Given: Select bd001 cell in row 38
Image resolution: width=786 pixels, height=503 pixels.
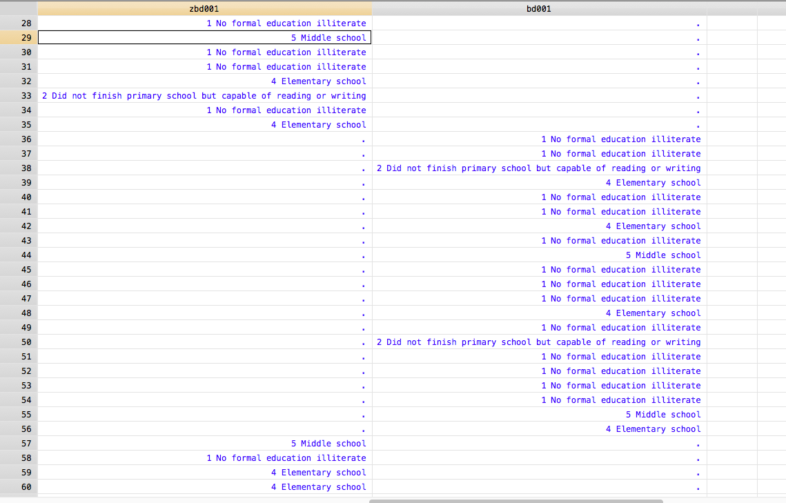Looking at the screenshot, I should (538, 168).
